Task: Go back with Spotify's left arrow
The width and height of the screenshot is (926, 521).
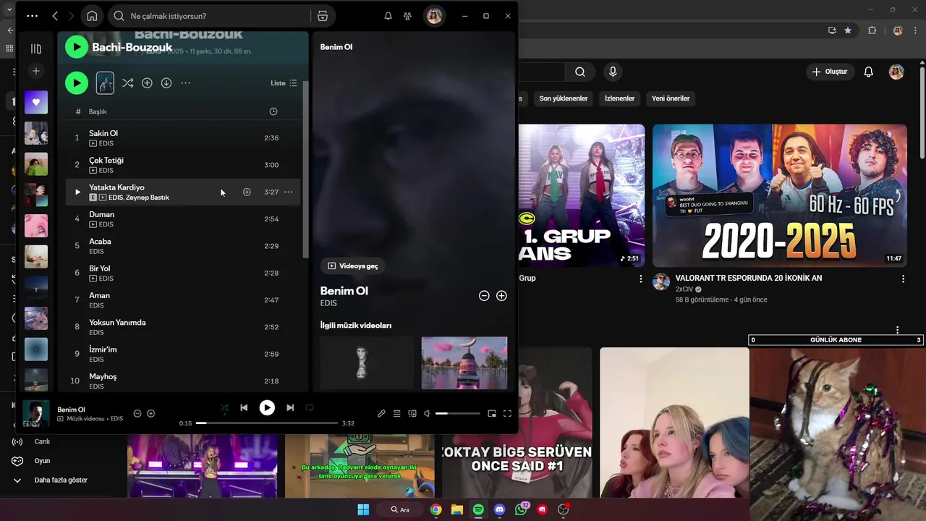Action: point(55,16)
